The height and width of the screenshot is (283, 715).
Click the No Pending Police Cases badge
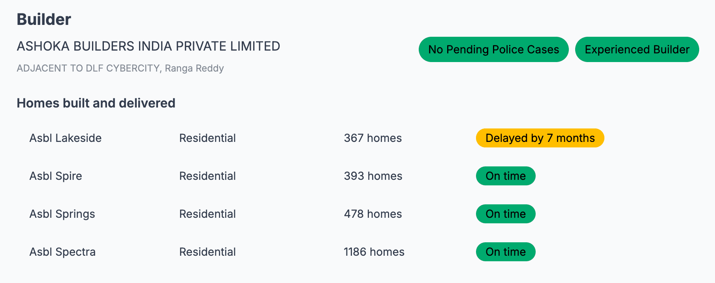click(x=493, y=49)
